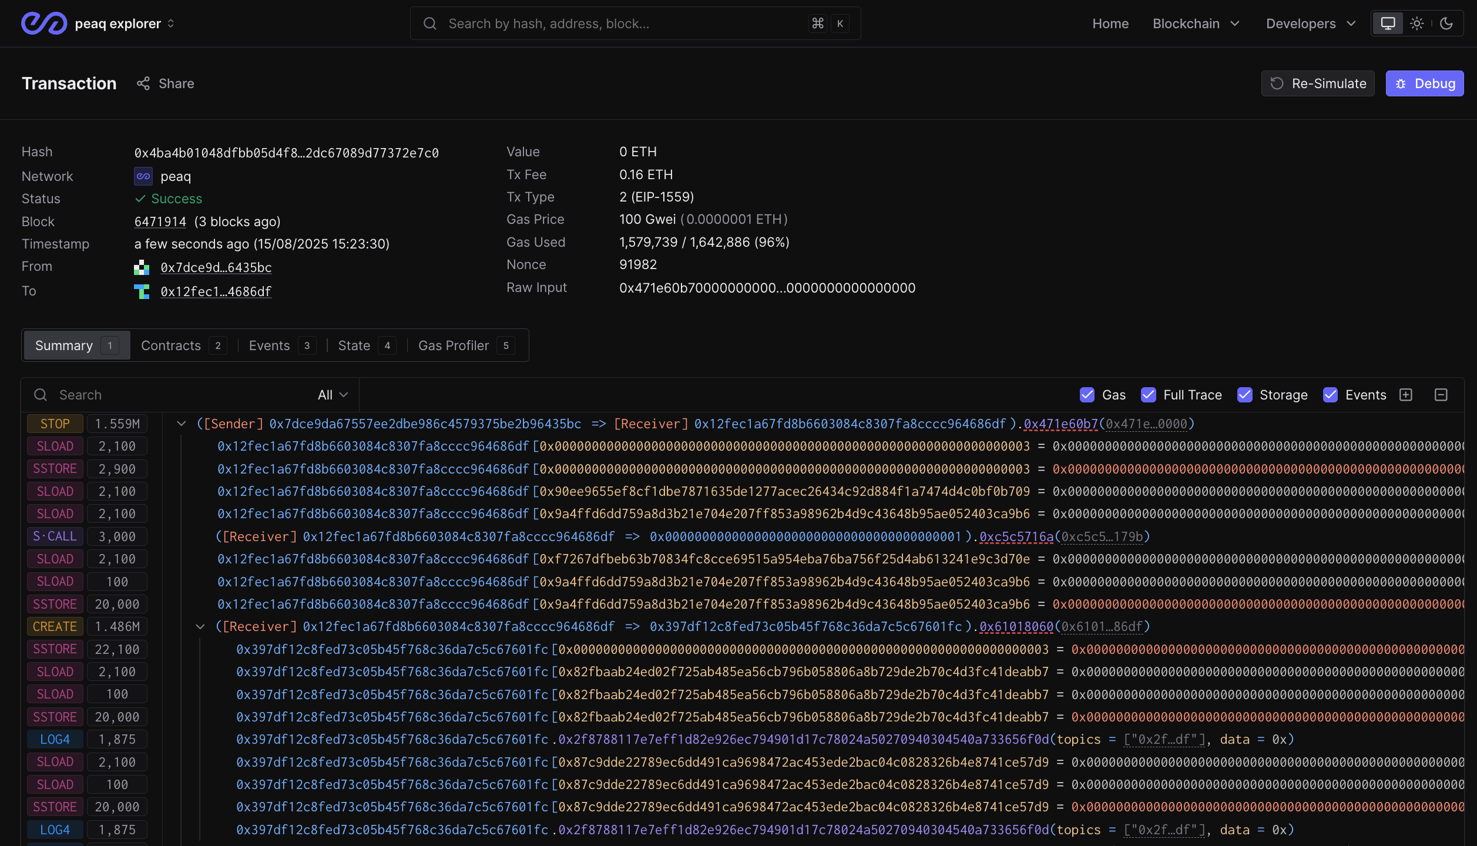Enable dark mode via moon icon
Viewport: 1477px width, 846px height.
pos(1446,23)
